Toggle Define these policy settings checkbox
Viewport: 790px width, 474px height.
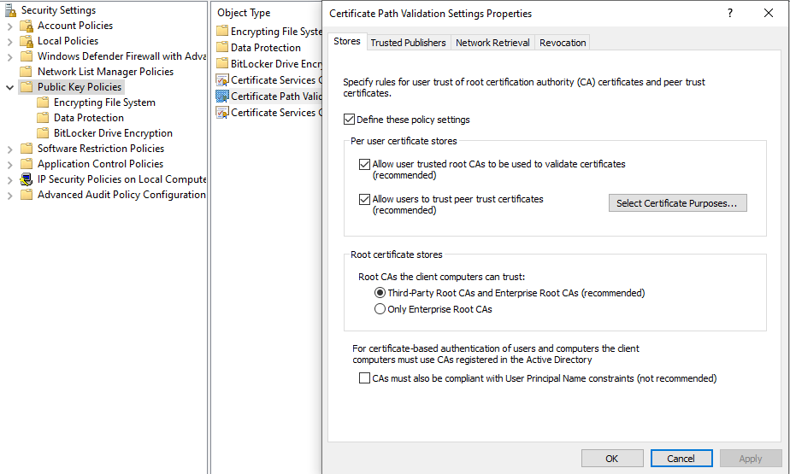tap(349, 120)
